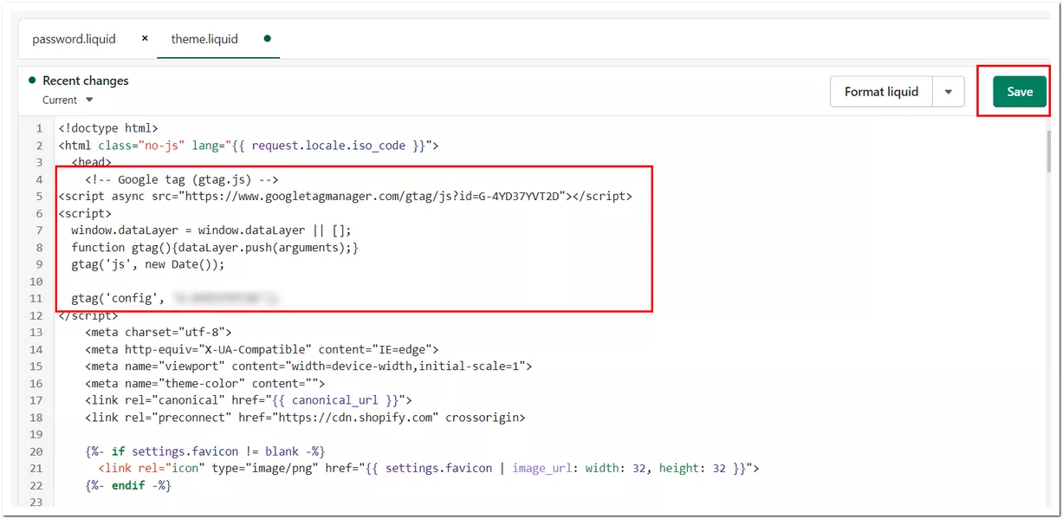
Task: Click the closing script tag on line 12
Action: [x=88, y=315]
